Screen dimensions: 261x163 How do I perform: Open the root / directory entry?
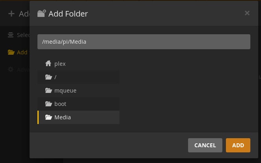pos(78,77)
